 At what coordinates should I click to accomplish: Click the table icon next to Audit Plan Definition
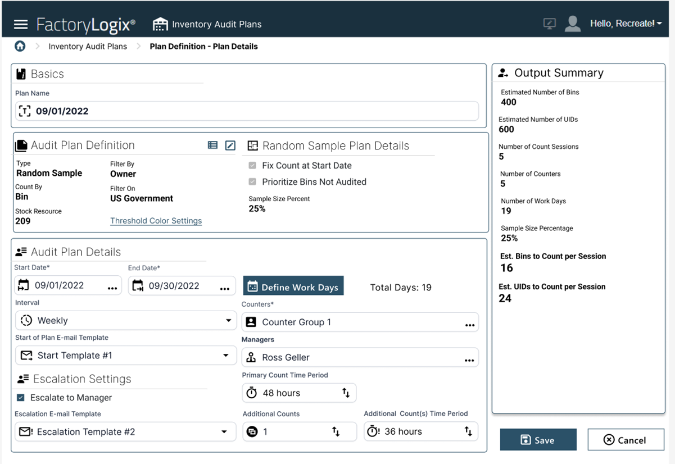[x=212, y=145]
